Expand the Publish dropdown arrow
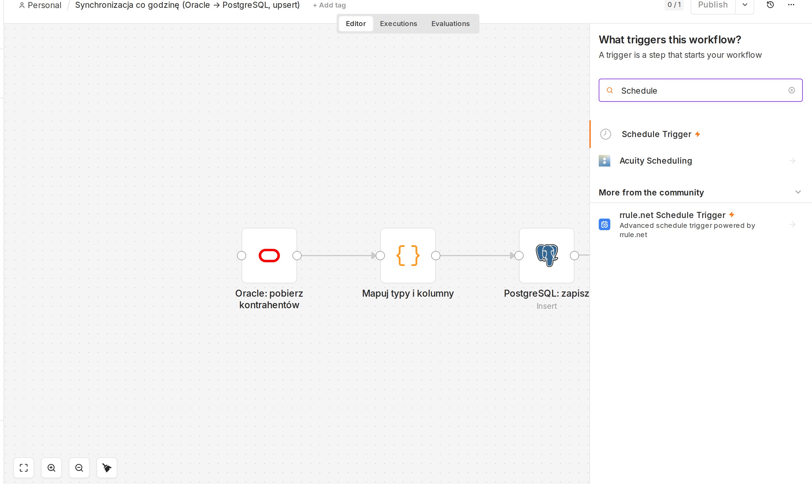 (745, 5)
